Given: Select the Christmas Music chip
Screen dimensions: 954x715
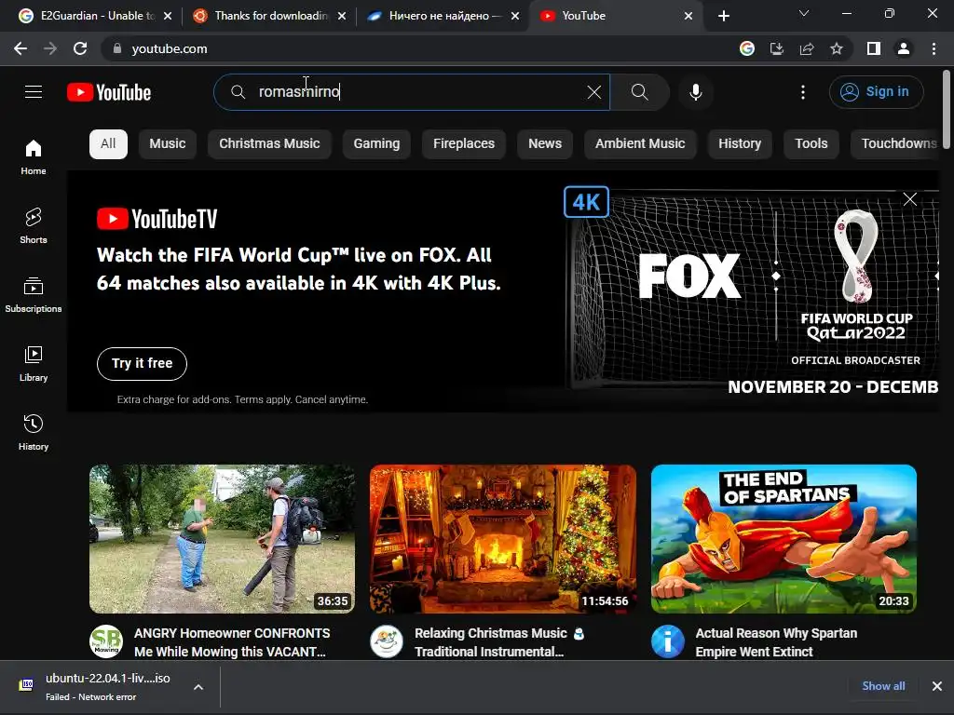Looking at the screenshot, I should 269,144.
